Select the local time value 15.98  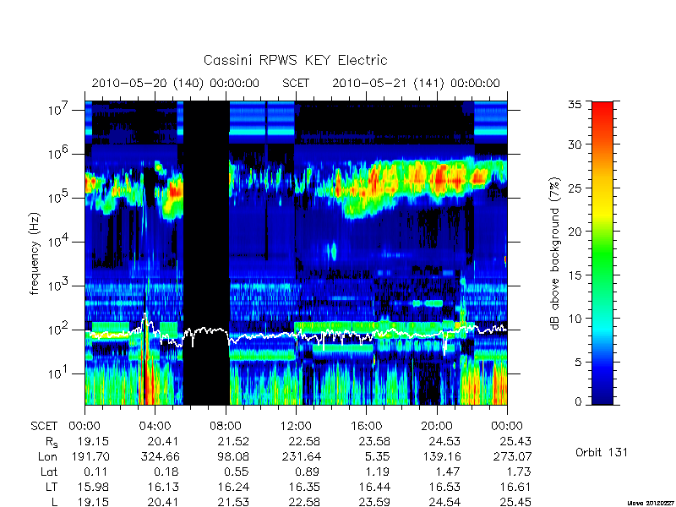coord(93,488)
